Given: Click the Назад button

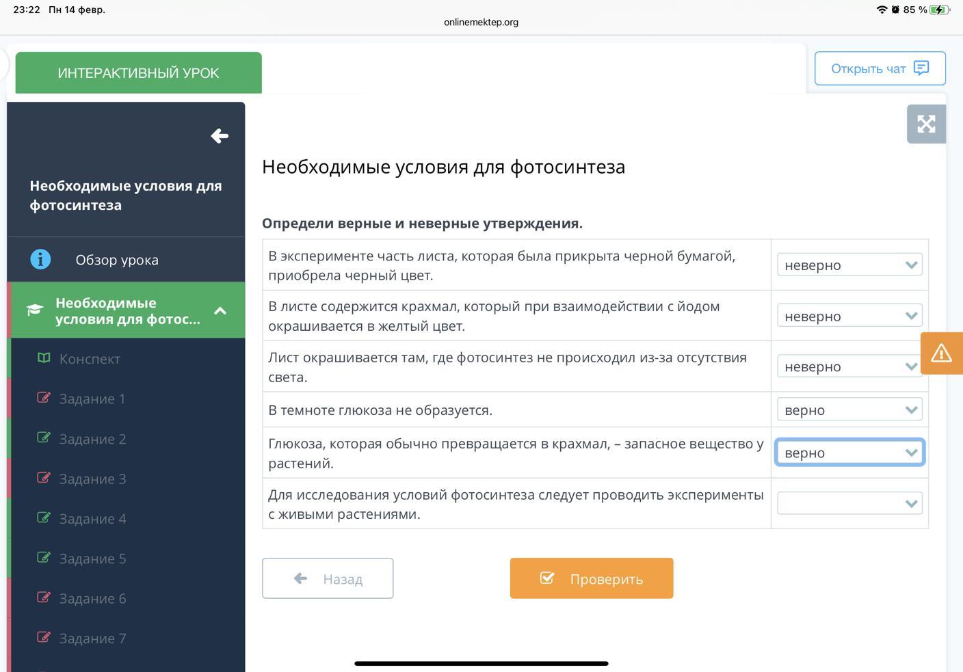Looking at the screenshot, I should coord(328,578).
